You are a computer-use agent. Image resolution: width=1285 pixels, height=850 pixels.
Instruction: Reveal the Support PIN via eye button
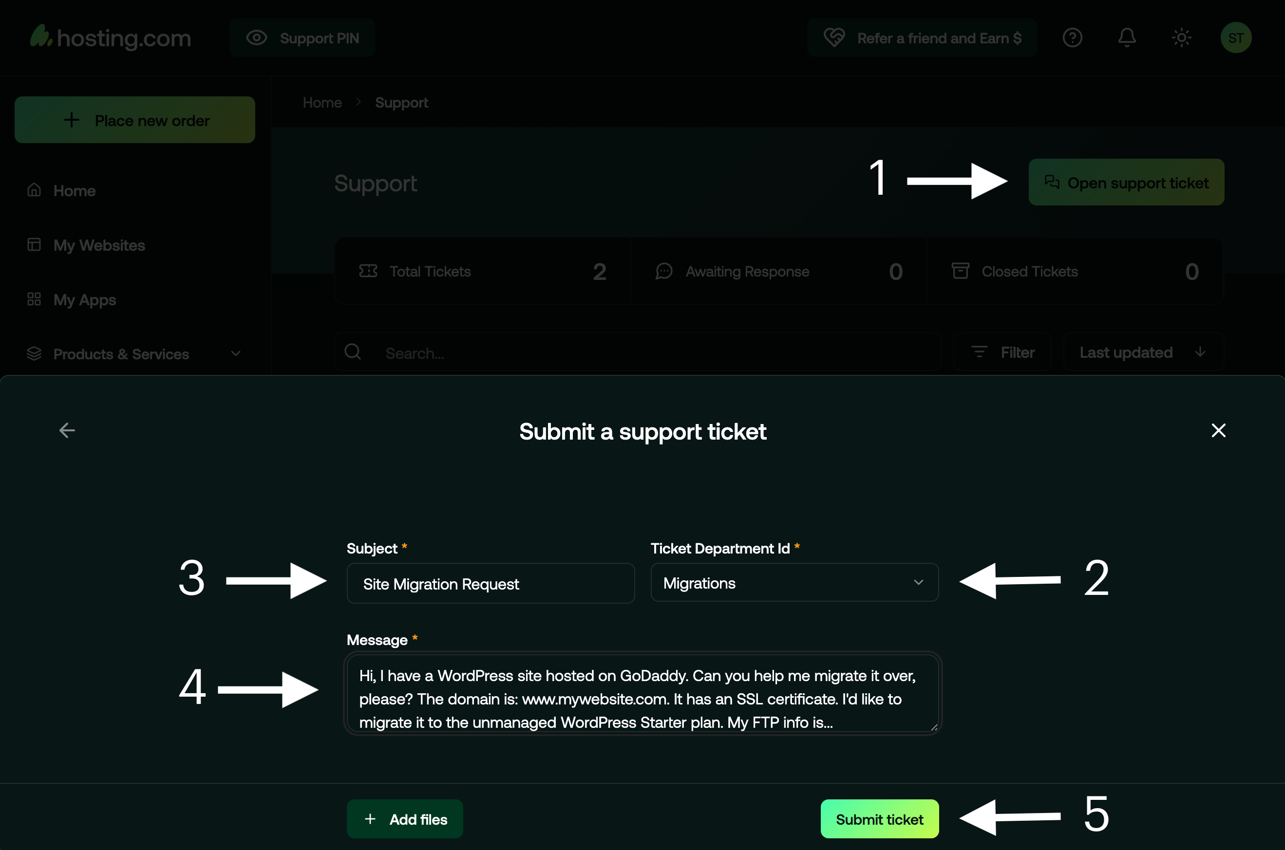click(302, 38)
